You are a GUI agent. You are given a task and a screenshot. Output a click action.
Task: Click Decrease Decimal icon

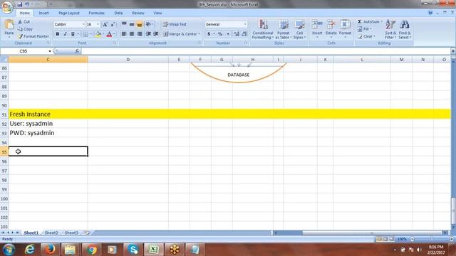pos(244,34)
